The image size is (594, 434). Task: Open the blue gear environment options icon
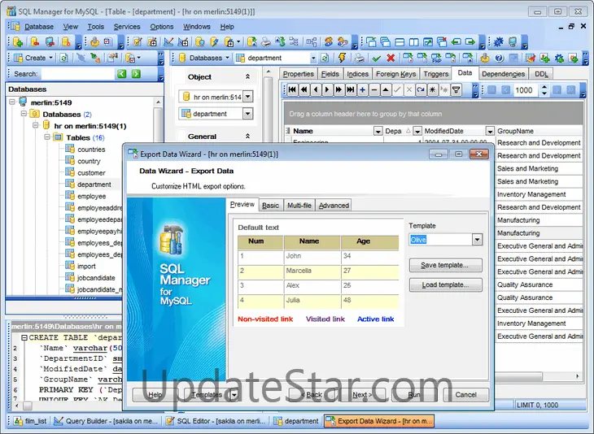(499, 41)
